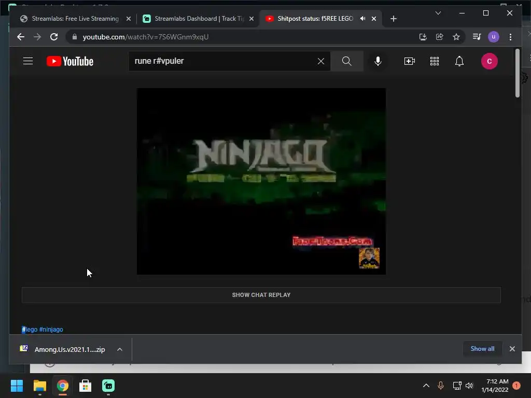Click the taskbar microphone tray icon
Screen dimensions: 531x398
point(441,386)
